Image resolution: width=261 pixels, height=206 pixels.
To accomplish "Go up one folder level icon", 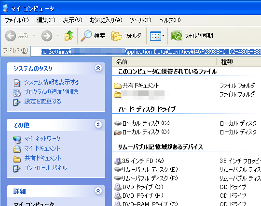I will tap(69, 36).
